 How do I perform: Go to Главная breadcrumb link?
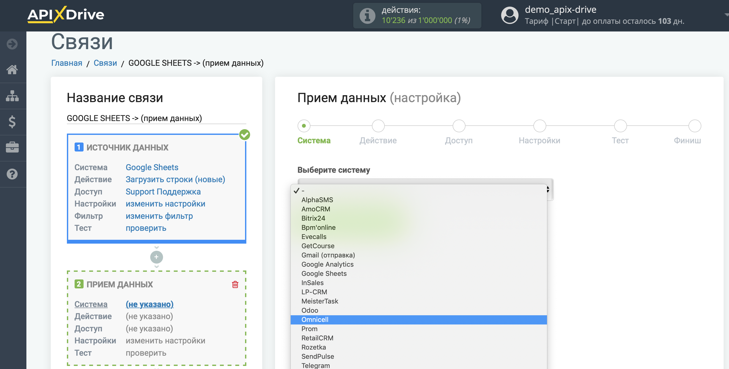click(67, 63)
